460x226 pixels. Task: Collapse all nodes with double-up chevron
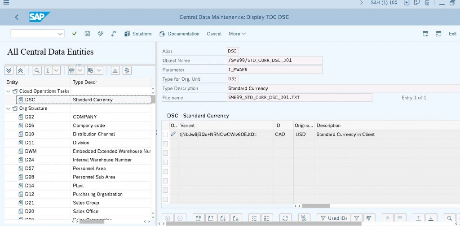pyautogui.click(x=21, y=70)
